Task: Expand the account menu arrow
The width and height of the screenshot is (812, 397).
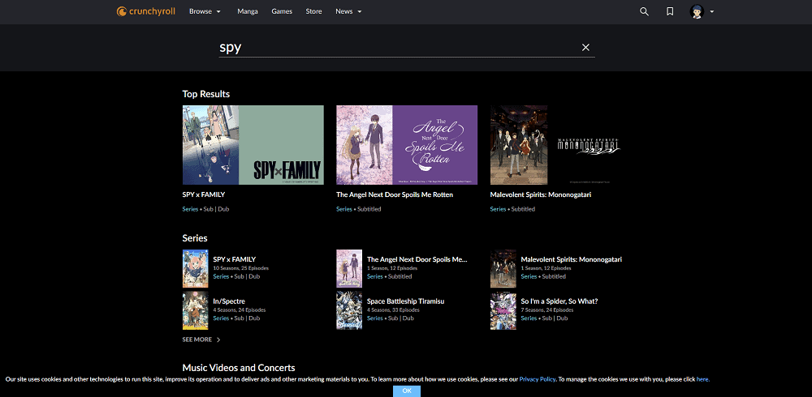Action: (x=712, y=11)
